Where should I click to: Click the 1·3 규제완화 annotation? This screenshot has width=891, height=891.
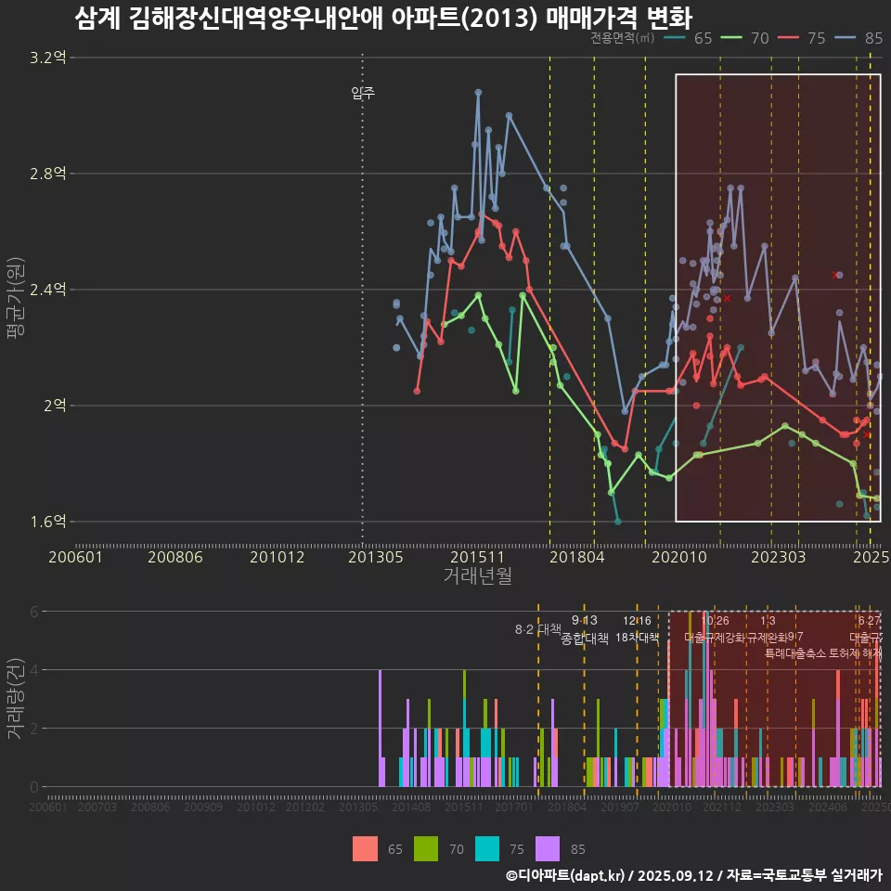click(x=768, y=629)
